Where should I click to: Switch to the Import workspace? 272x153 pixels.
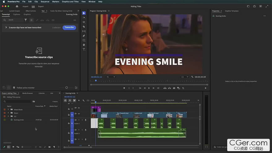25,6
